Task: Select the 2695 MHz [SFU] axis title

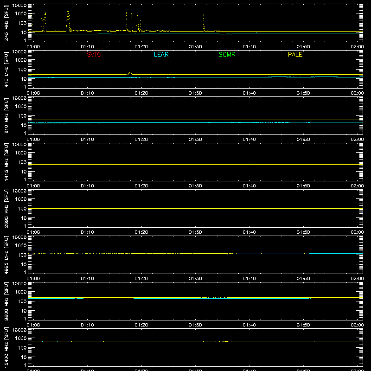Action: tap(6, 208)
